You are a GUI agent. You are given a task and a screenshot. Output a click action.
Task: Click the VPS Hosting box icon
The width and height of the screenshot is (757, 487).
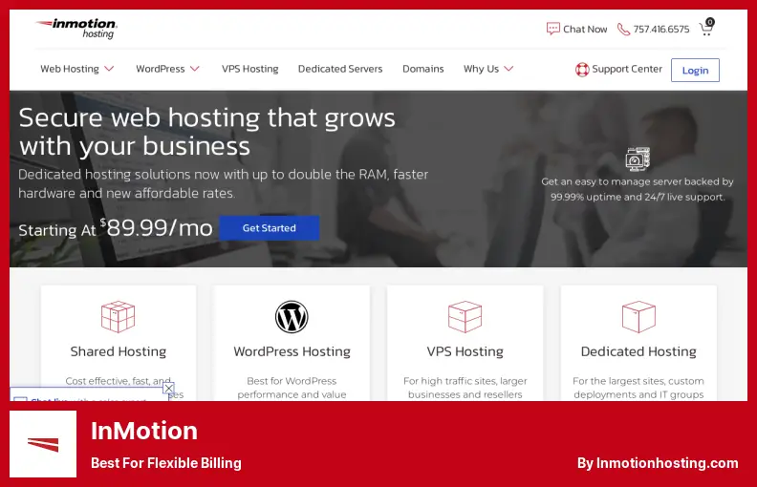[x=465, y=317]
